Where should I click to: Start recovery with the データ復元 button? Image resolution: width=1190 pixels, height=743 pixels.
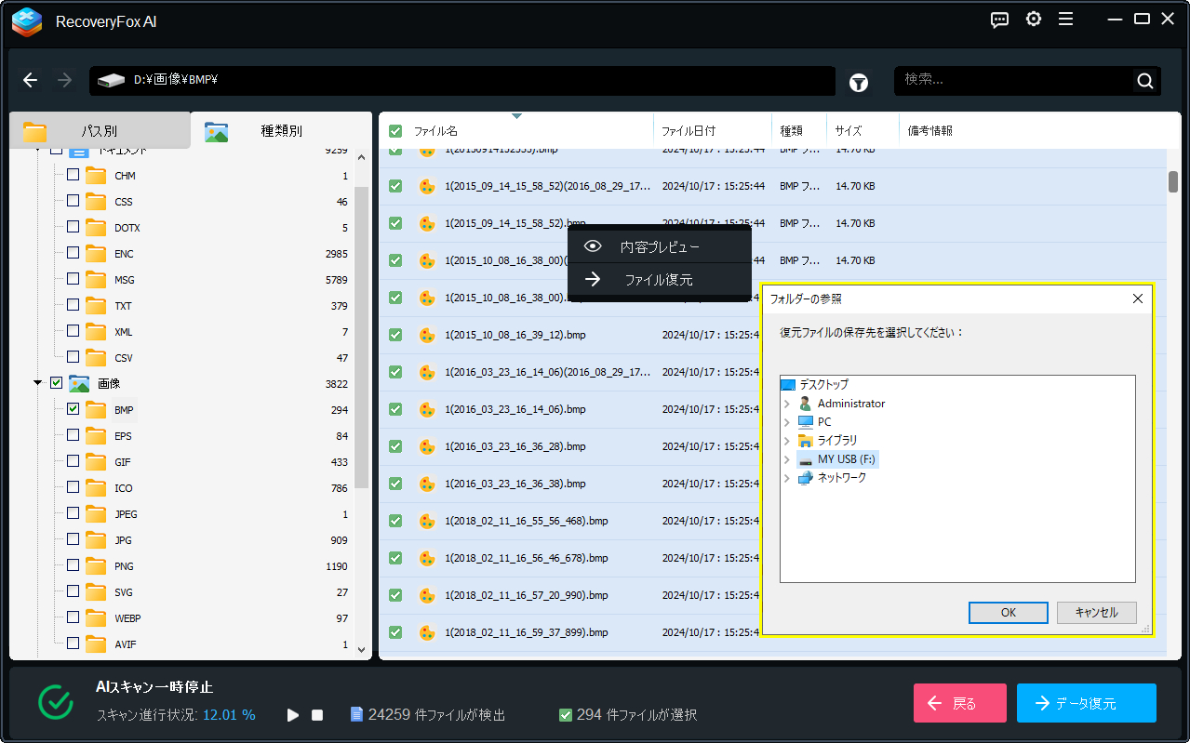[1085, 703]
